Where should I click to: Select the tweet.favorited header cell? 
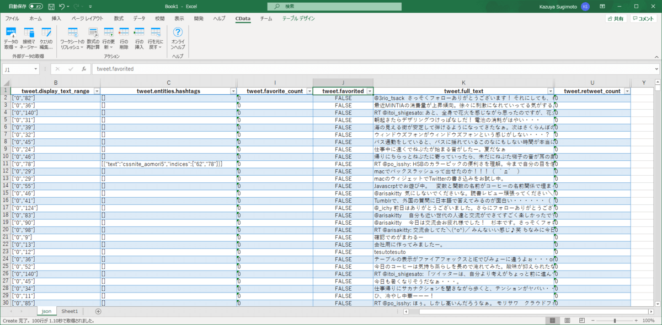[343, 91]
